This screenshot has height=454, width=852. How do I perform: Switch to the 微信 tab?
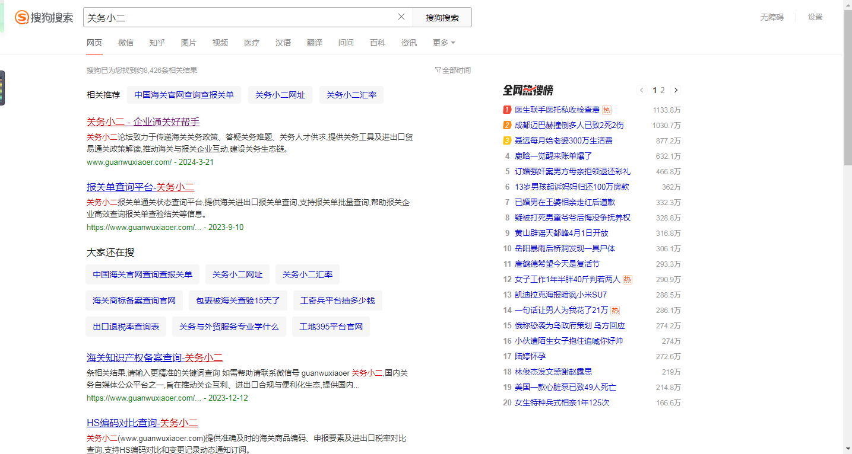click(126, 43)
